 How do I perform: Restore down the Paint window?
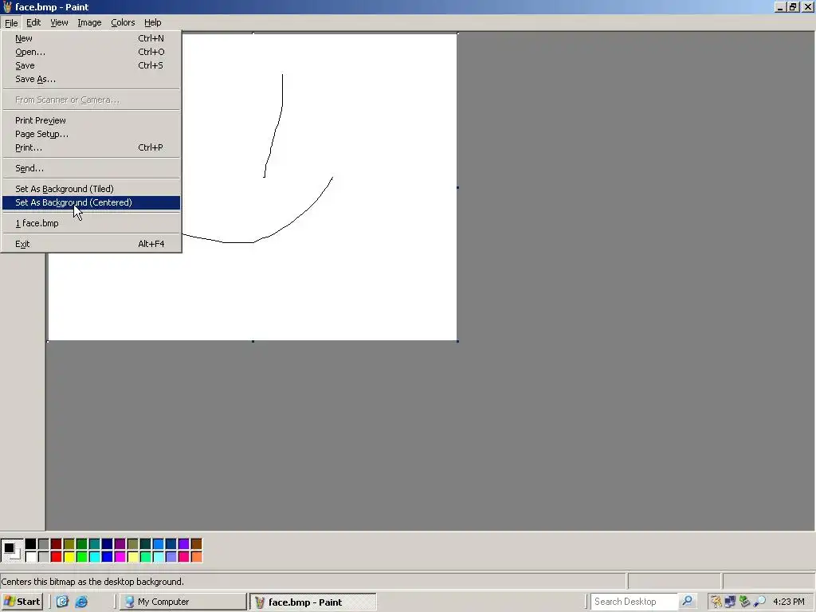793,6
